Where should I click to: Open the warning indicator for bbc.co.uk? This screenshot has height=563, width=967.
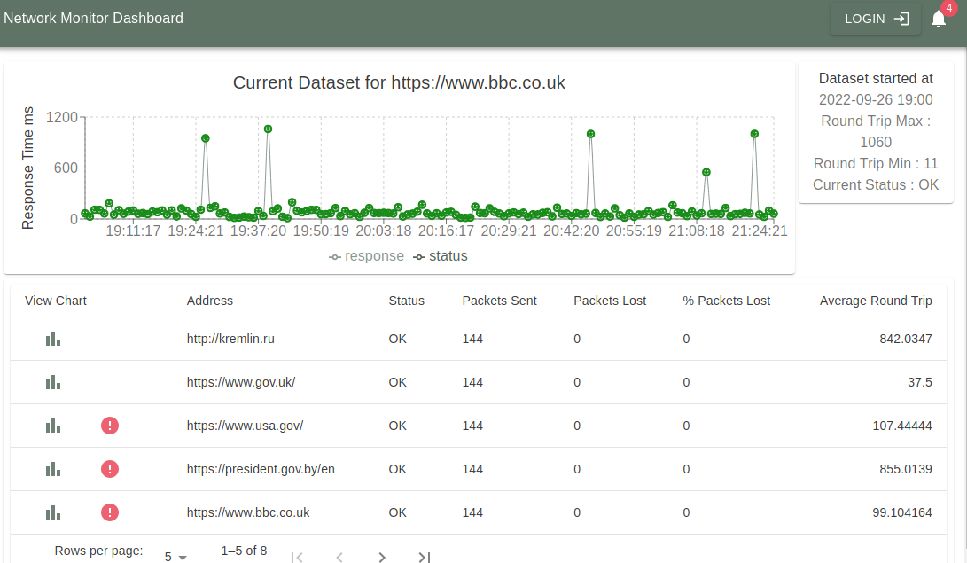tap(110, 512)
